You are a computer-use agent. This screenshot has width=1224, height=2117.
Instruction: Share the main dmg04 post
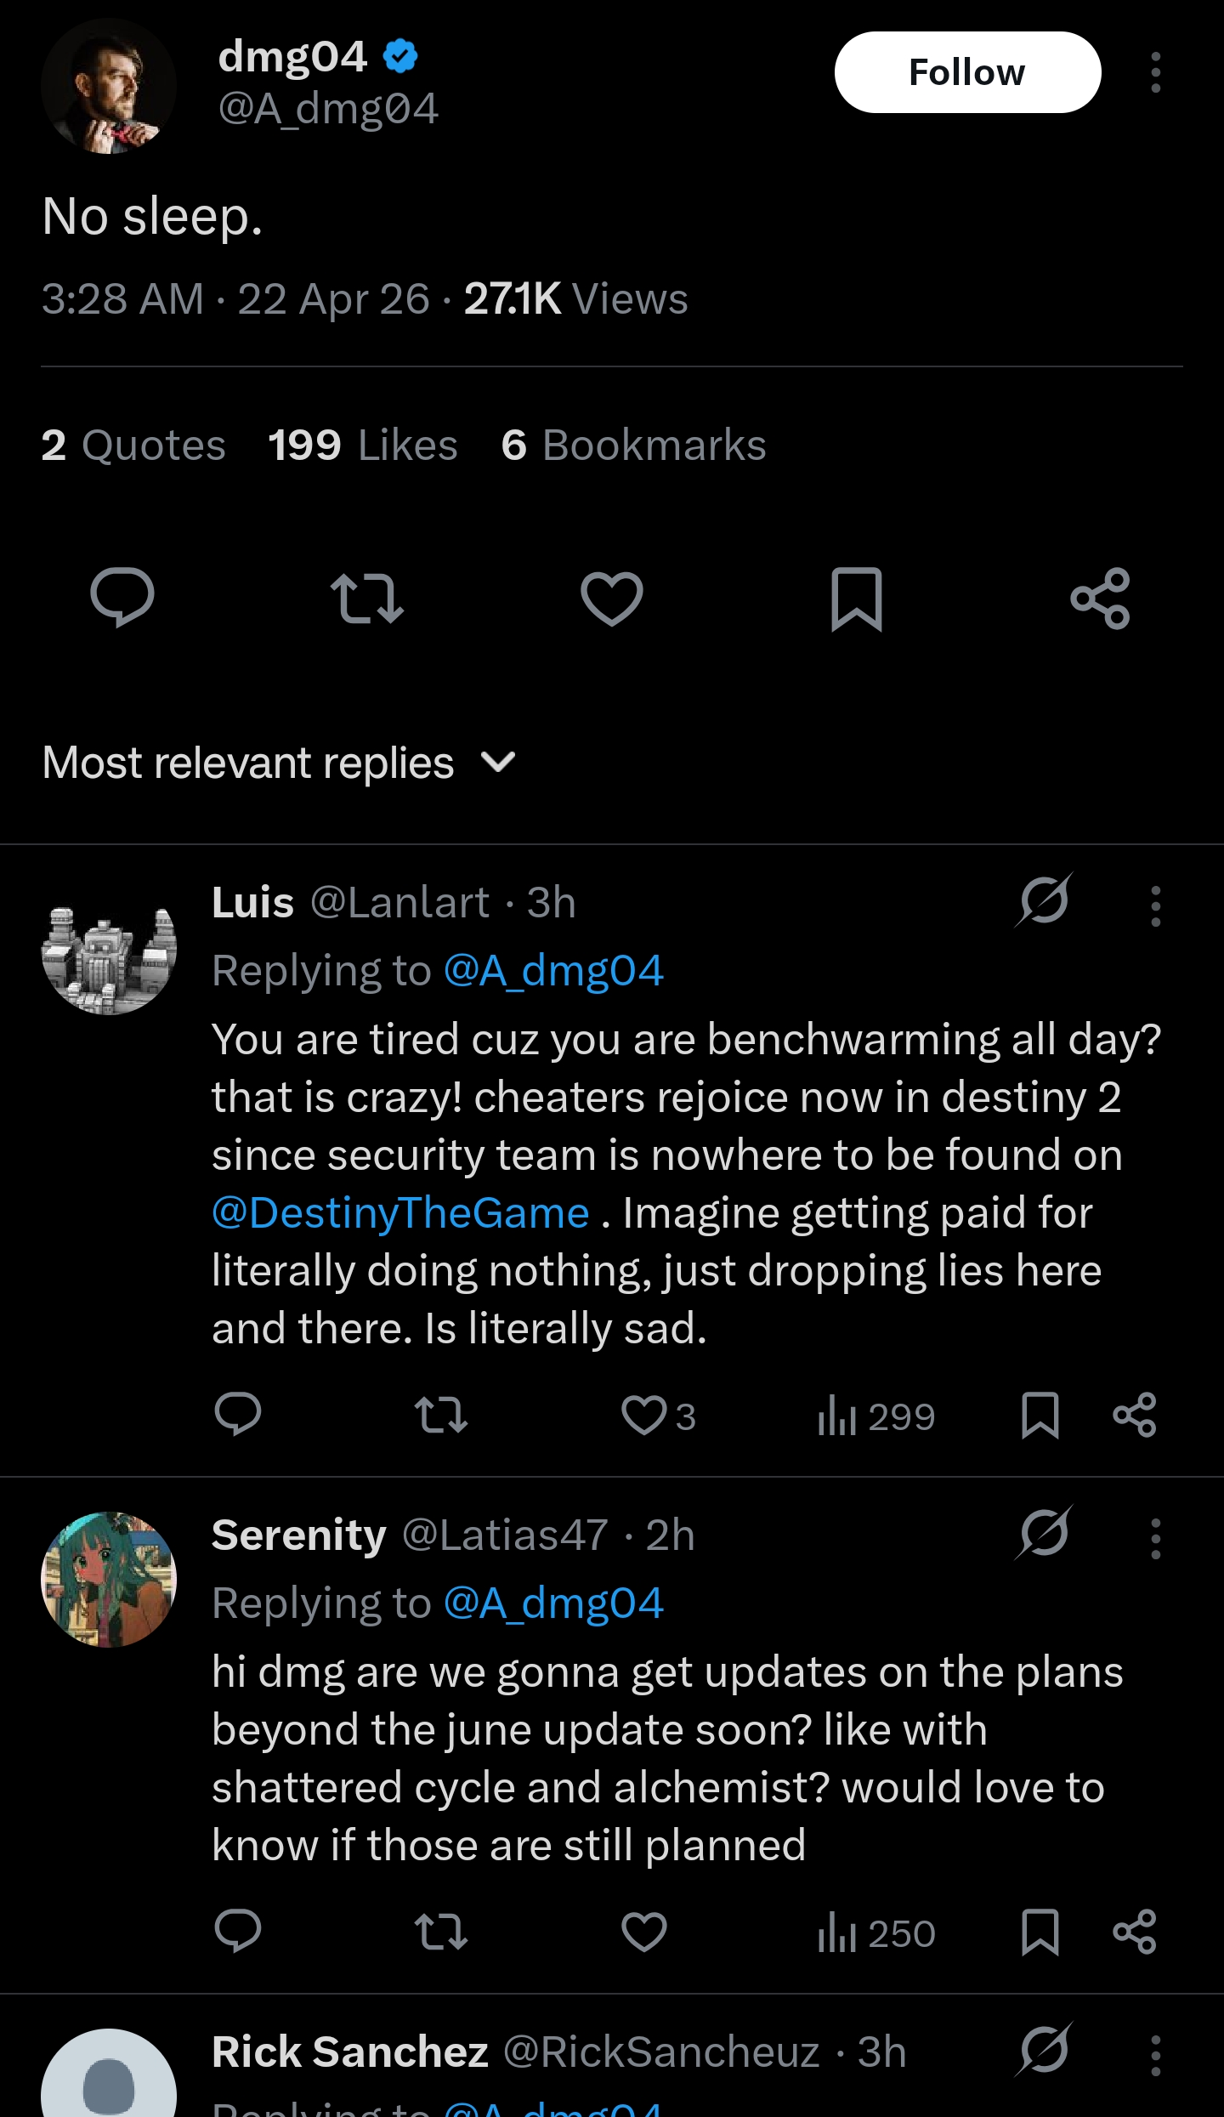coord(1100,598)
